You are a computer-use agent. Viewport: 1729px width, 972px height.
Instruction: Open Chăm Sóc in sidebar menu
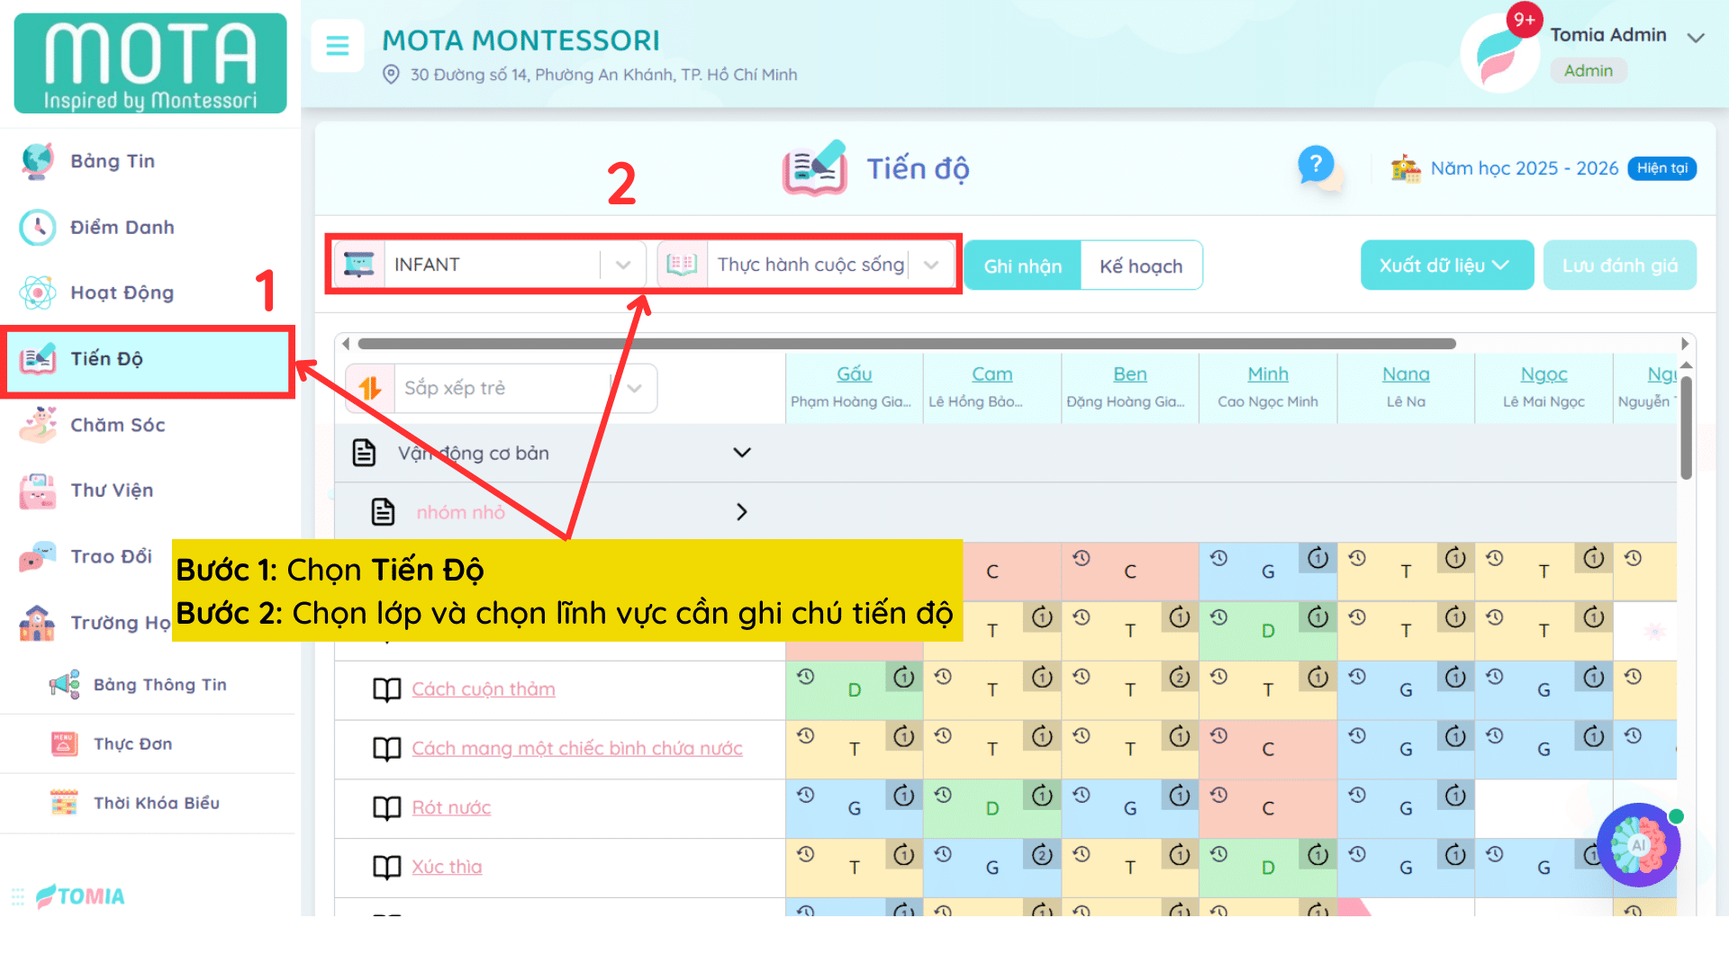117,425
